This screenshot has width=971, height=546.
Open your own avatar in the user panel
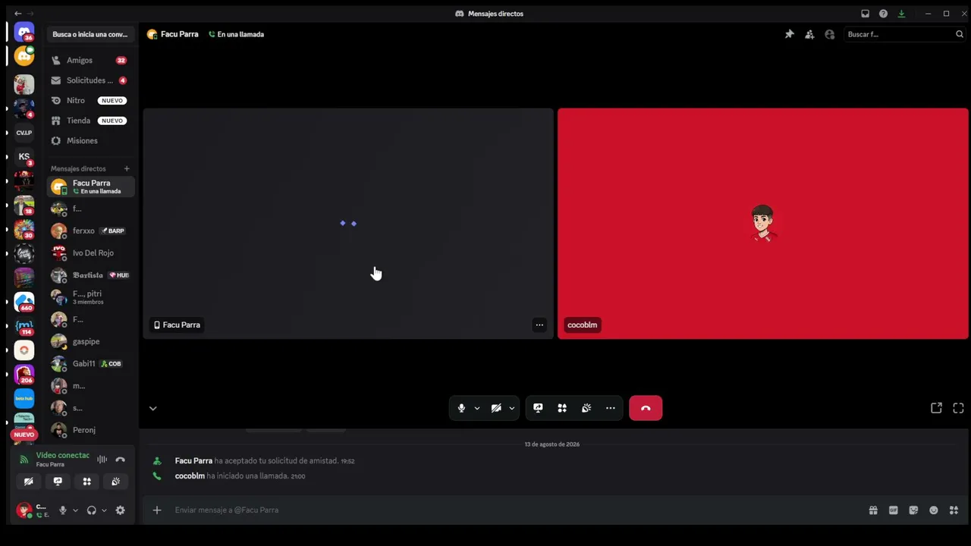point(24,510)
